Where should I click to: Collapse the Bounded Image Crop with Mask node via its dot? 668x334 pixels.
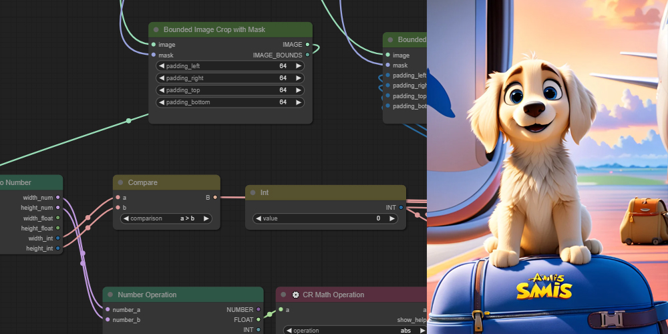click(x=156, y=29)
